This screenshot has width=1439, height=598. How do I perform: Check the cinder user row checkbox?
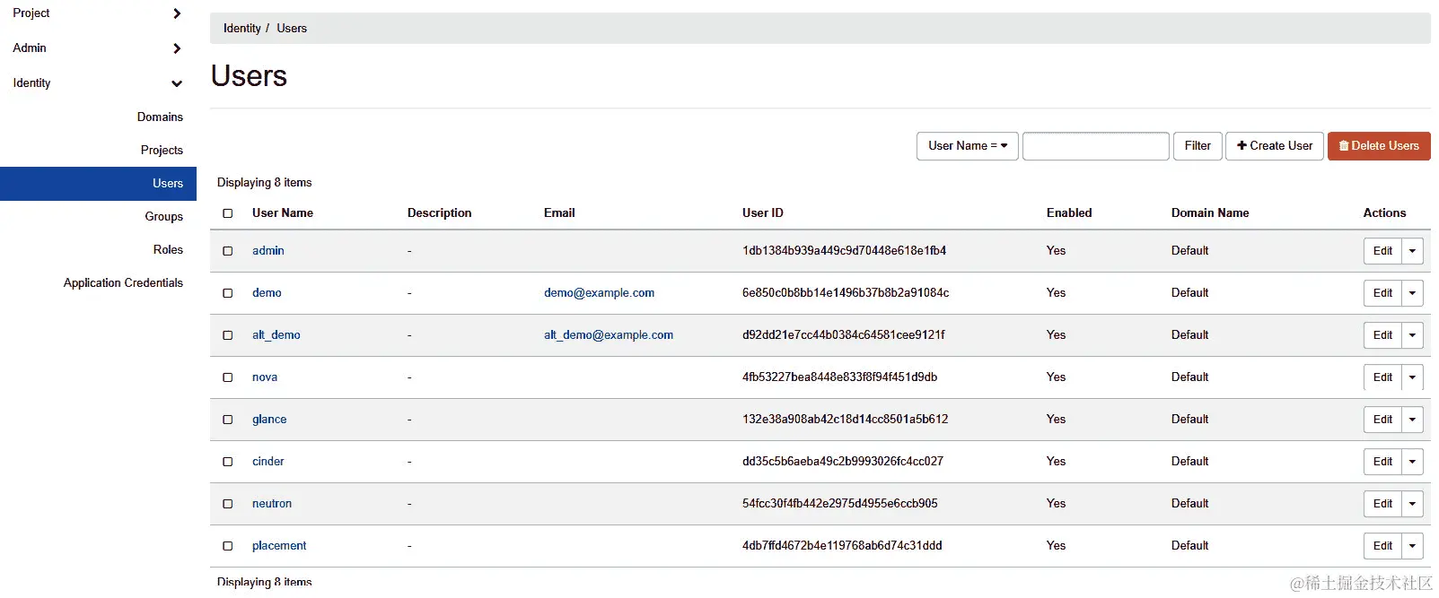click(228, 462)
